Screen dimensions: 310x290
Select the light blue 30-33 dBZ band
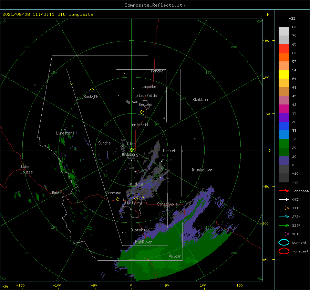tap(284, 135)
